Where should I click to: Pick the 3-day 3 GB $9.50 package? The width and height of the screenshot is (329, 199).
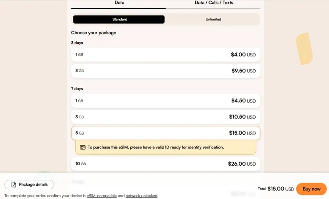(165, 71)
